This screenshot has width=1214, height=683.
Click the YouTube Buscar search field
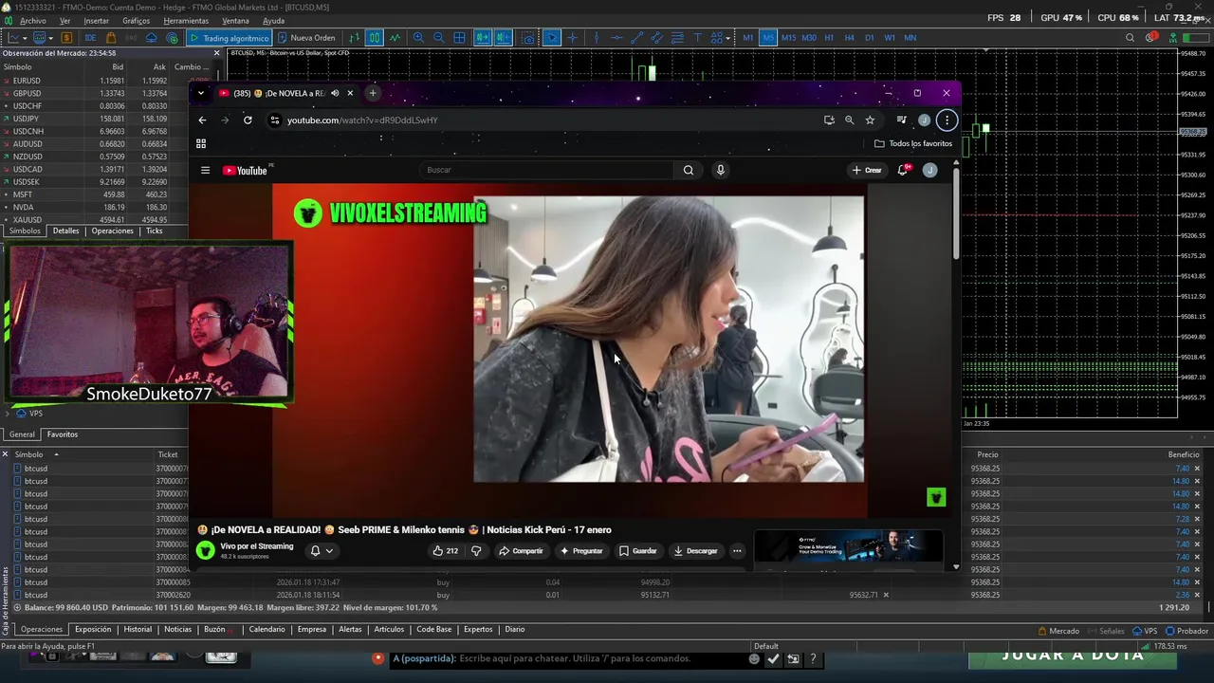point(547,170)
